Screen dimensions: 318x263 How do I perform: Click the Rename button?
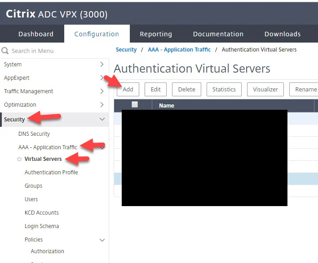coord(304,89)
